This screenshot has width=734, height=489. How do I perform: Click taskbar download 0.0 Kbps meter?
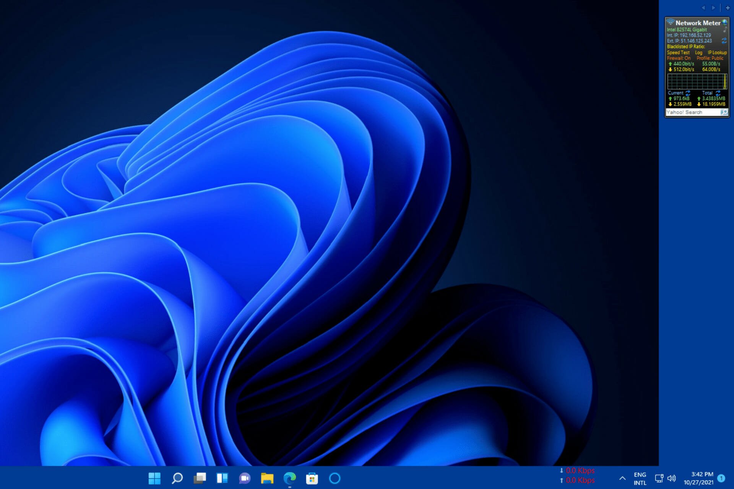pyautogui.click(x=577, y=471)
